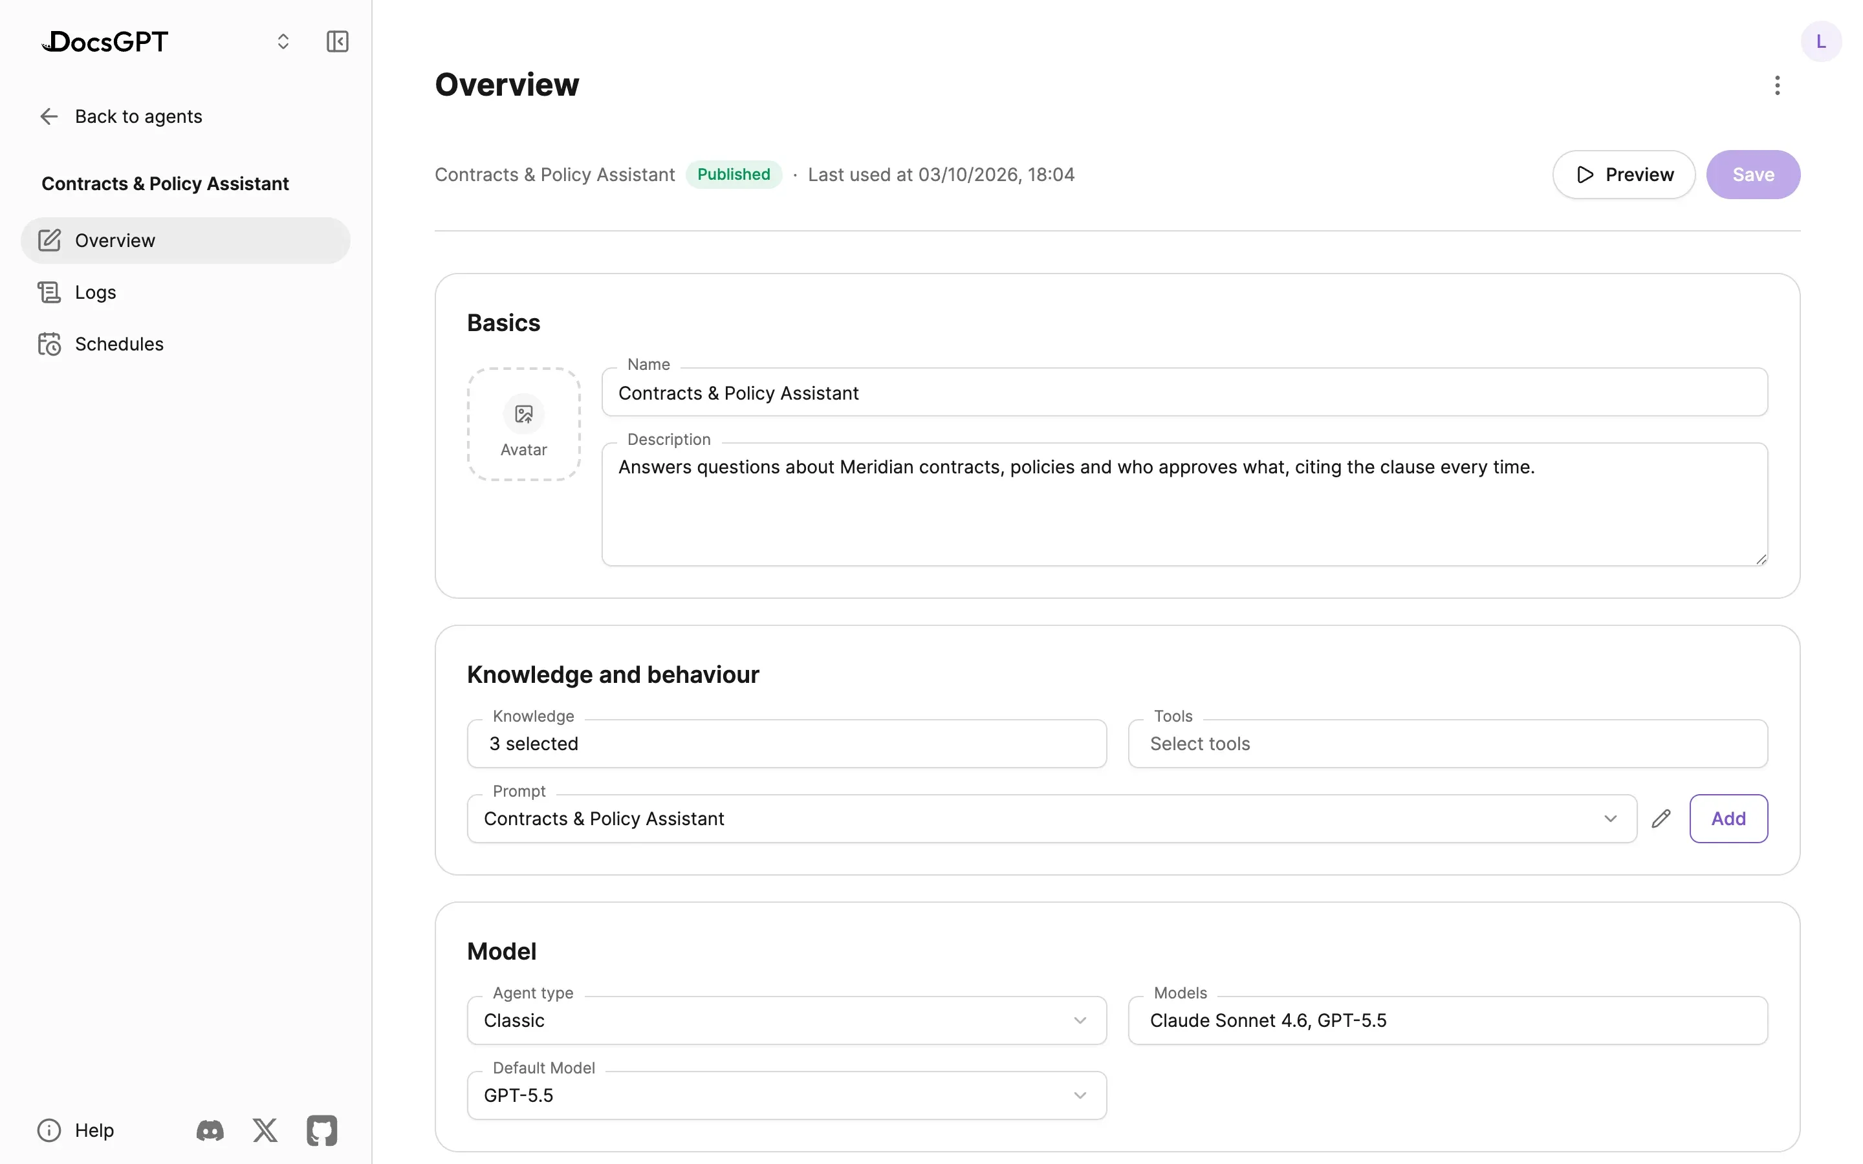Open the Knowledge selector showing 3 selected
Image resolution: width=1863 pixels, height=1164 pixels.
(787, 744)
